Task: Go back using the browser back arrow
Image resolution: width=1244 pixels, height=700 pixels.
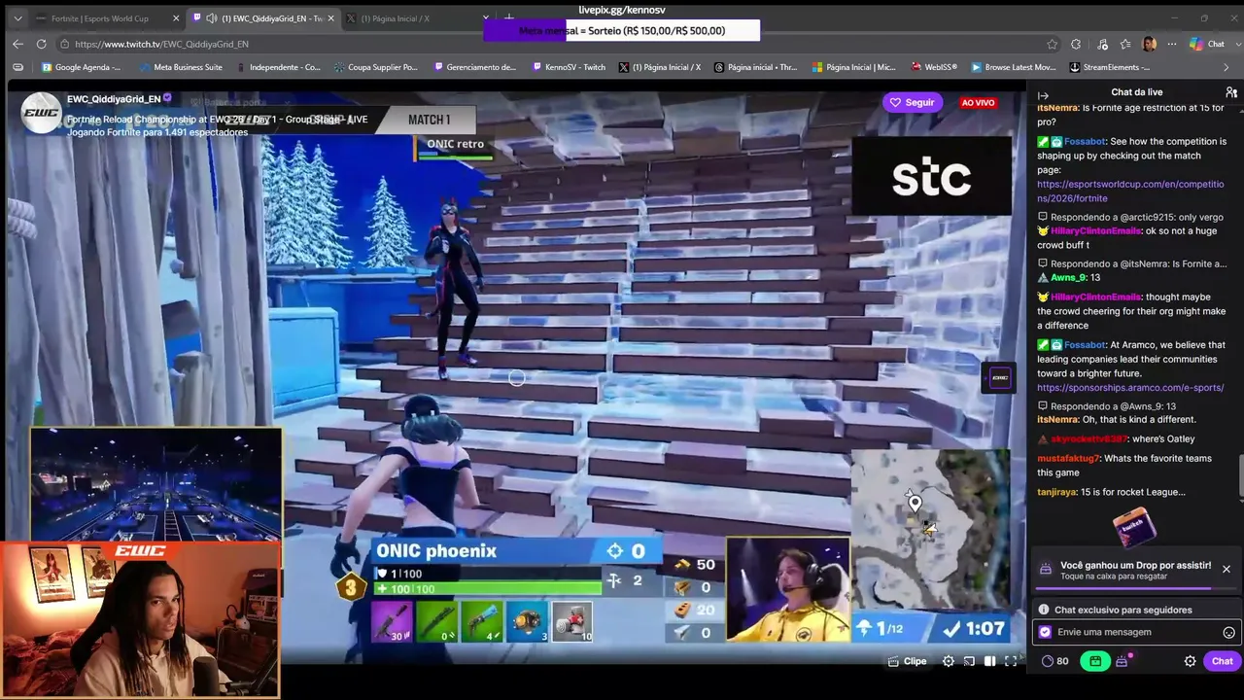Action: coord(17,44)
